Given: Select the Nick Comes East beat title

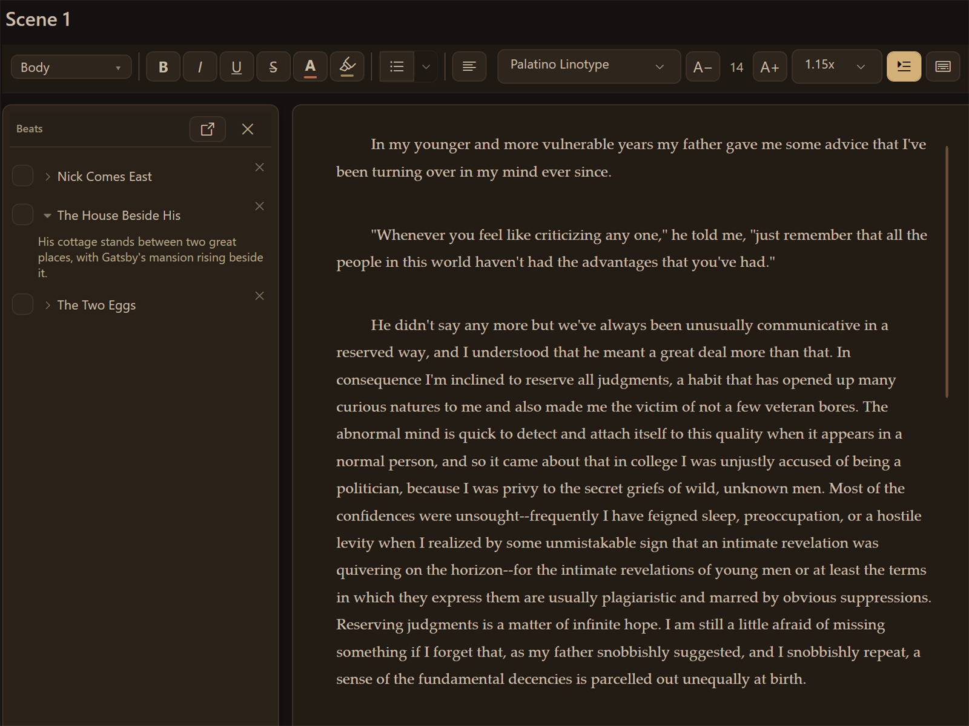Looking at the screenshot, I should tap(104, 177).
